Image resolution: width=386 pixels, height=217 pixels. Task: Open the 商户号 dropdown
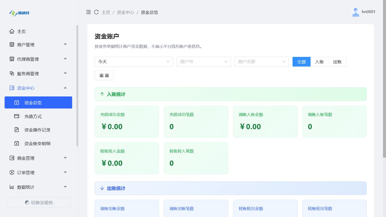click(x=204, y=62)
